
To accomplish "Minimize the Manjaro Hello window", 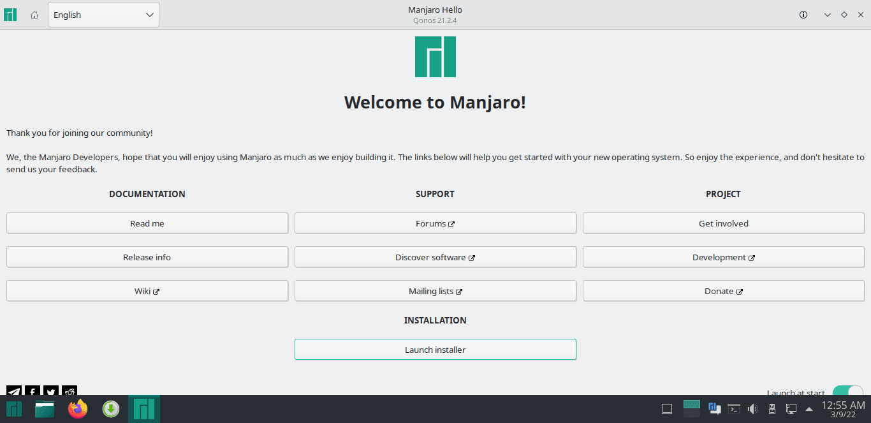I will [828, 15].
